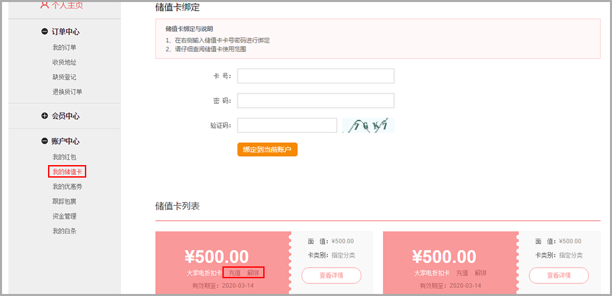This screenshot has height=296, width=612.
Task: Open the 个人主页 profile link
Action: pyautogui.click(x=62, y=5)
